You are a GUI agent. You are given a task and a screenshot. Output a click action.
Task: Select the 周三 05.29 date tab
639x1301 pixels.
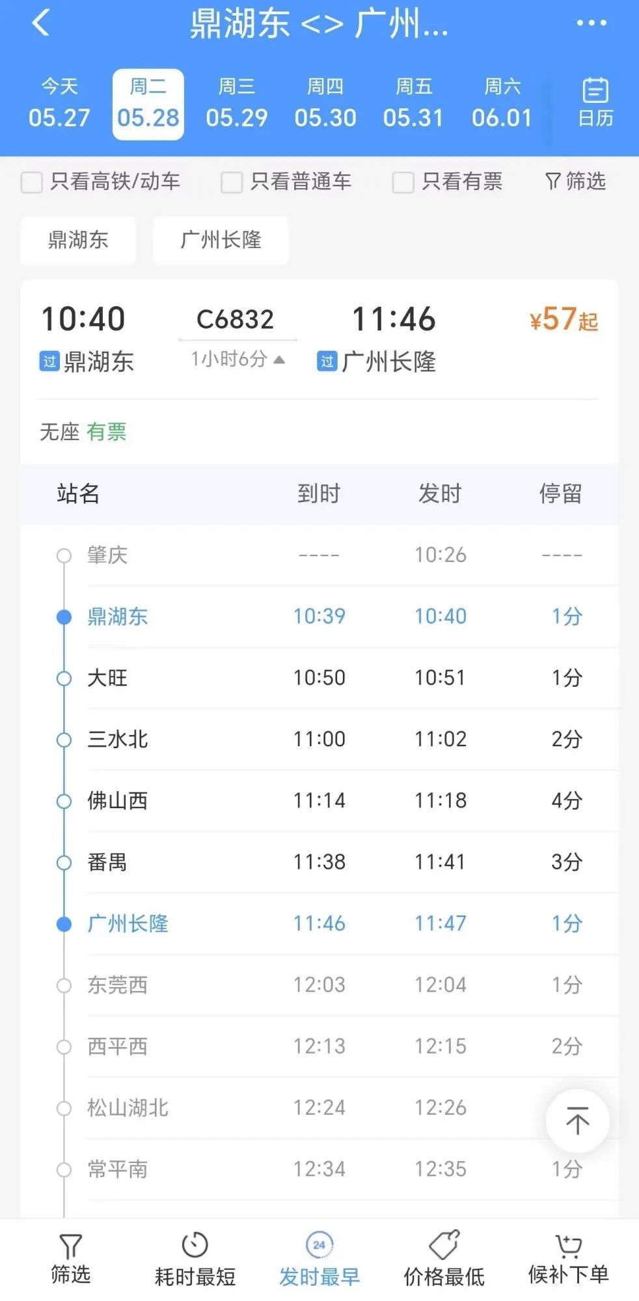coord(236,104)
